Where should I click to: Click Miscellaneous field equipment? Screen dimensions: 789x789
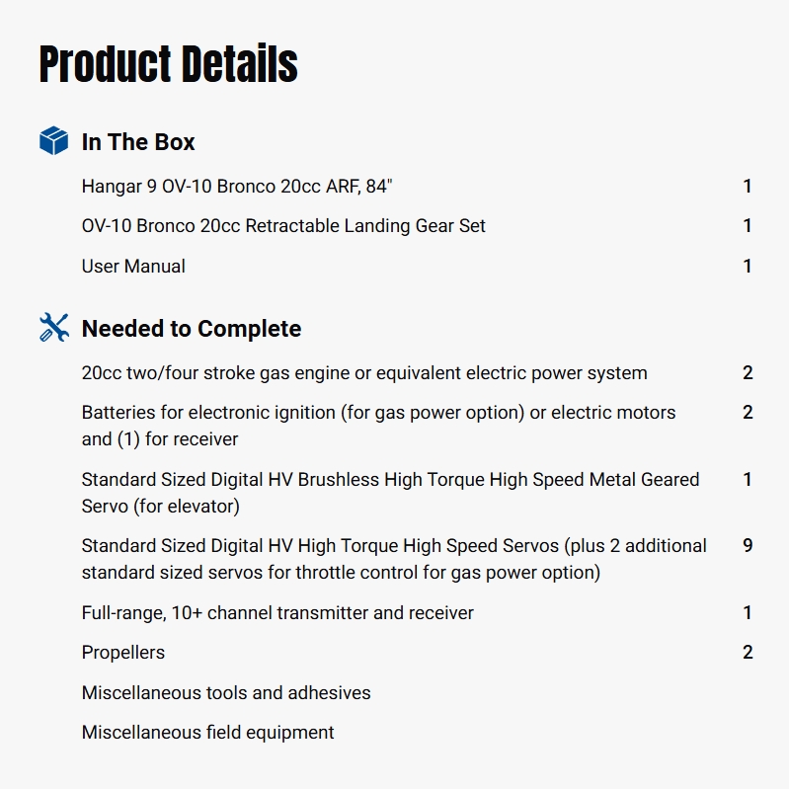pyautogui.click(x=207, y=733)
